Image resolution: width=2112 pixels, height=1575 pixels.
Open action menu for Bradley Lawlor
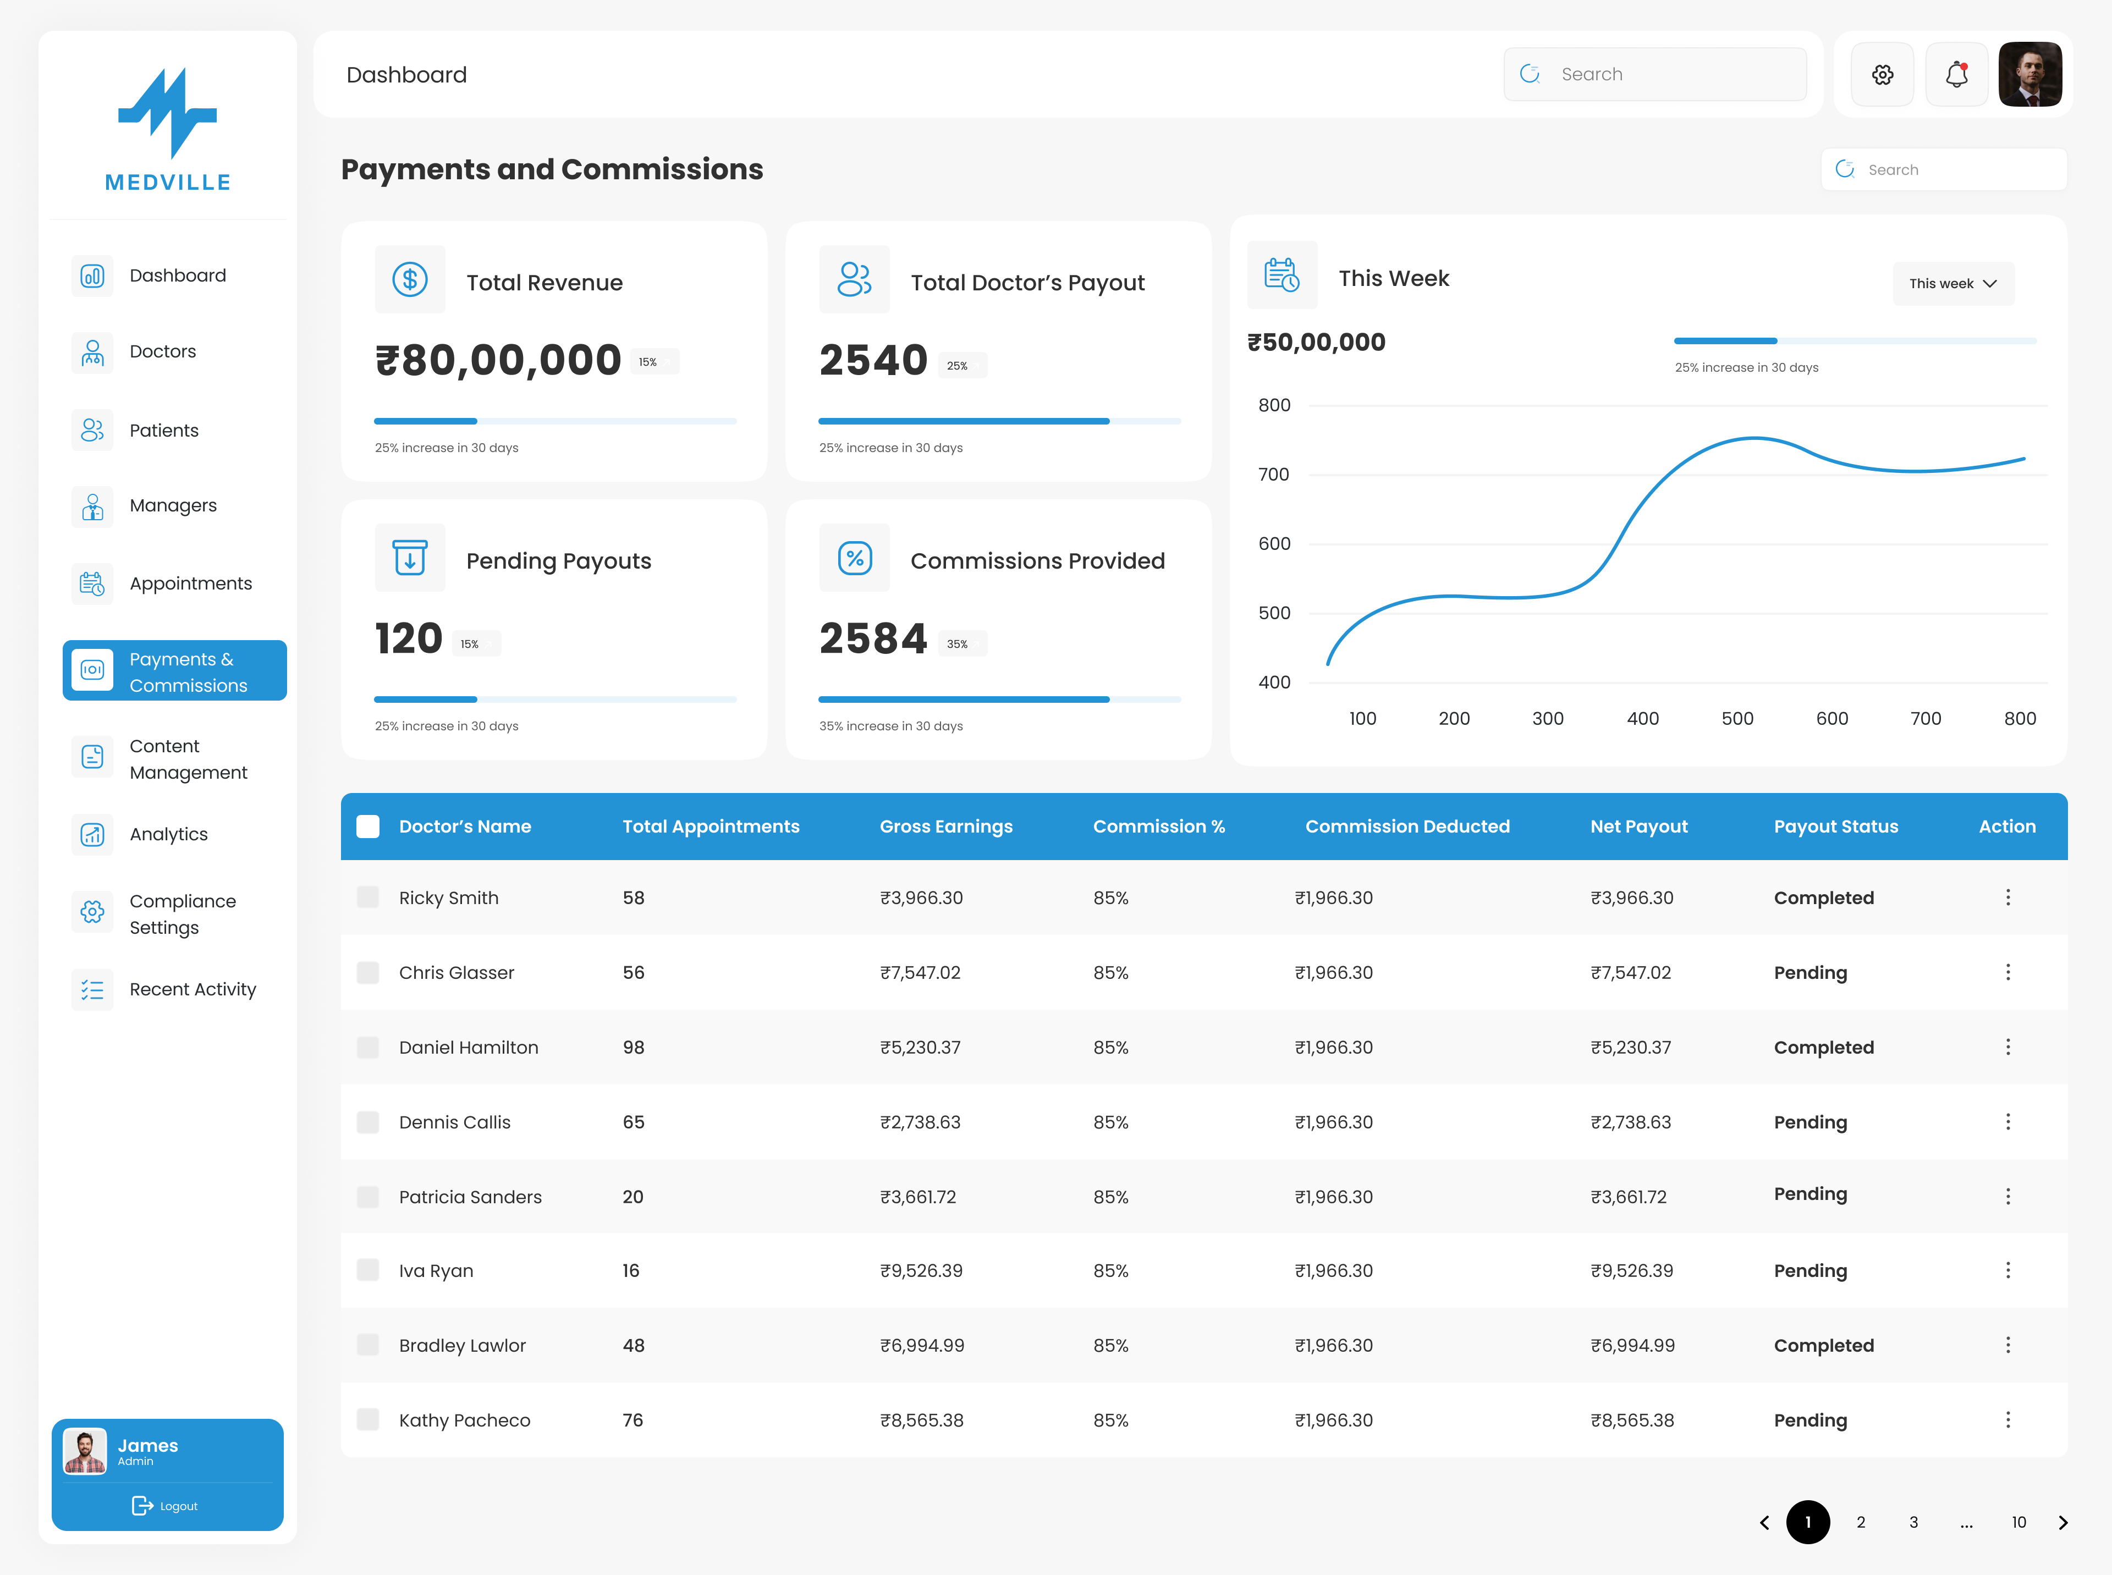[2008, 1344]
